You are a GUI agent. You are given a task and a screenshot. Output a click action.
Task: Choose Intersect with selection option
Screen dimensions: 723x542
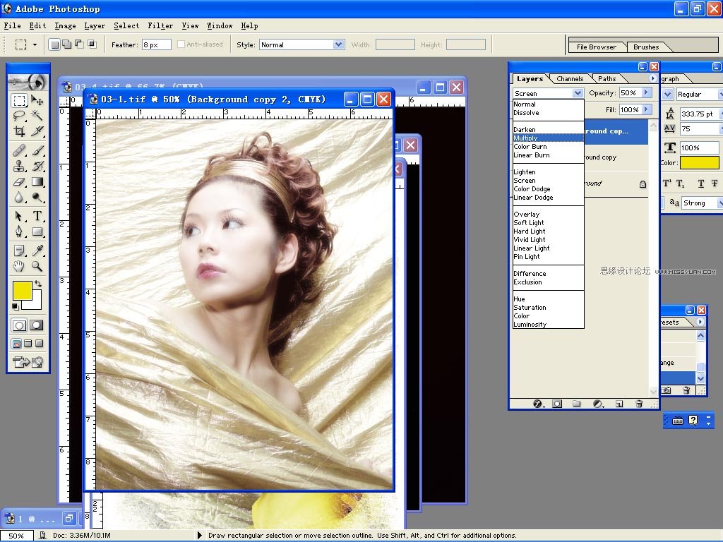click(x=92, y=44)
